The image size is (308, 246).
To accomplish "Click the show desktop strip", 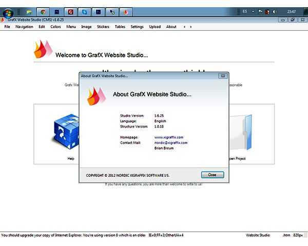I will (306, 12).
